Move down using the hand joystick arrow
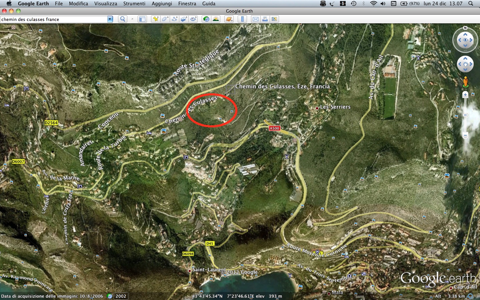This screenshot has width=480, height=300. click(465, 70)
